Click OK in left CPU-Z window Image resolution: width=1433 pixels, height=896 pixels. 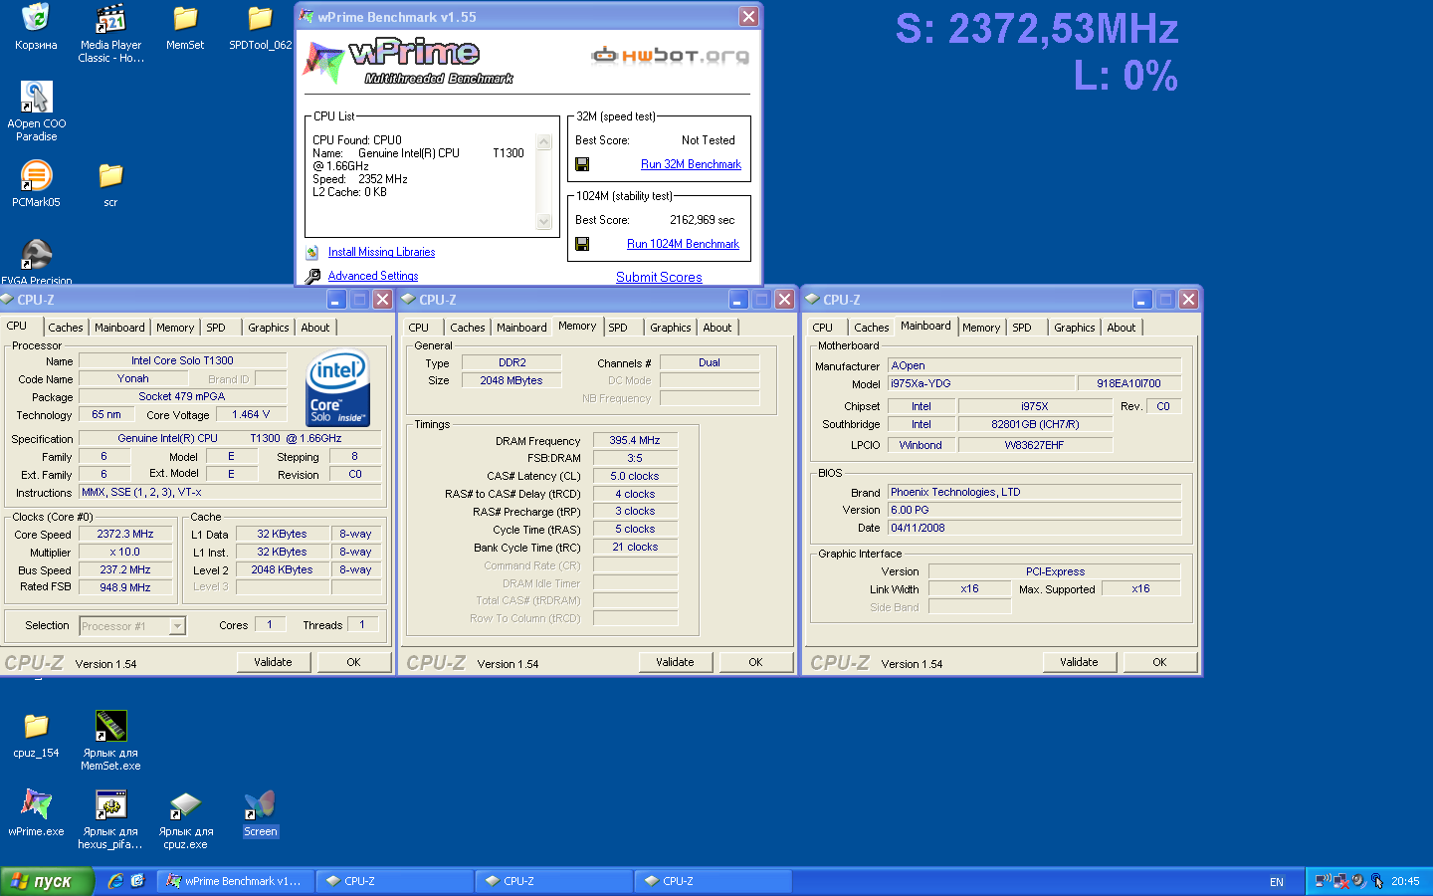point(353,662)
